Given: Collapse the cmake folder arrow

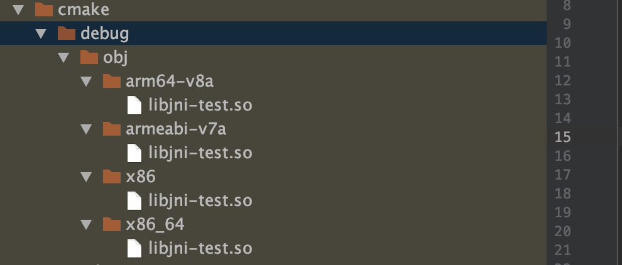Looking at the screenshot, I should (x=17, y=9).
